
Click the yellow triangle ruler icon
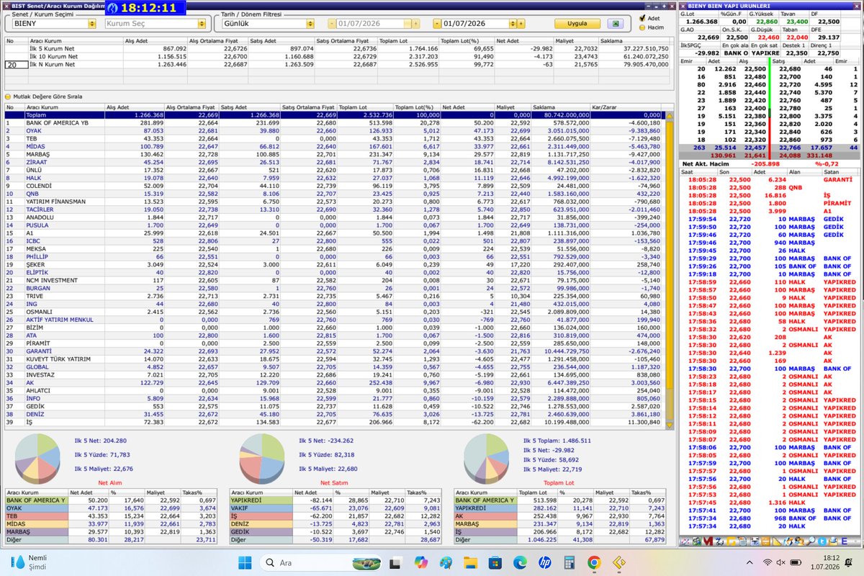click(777, 541)
